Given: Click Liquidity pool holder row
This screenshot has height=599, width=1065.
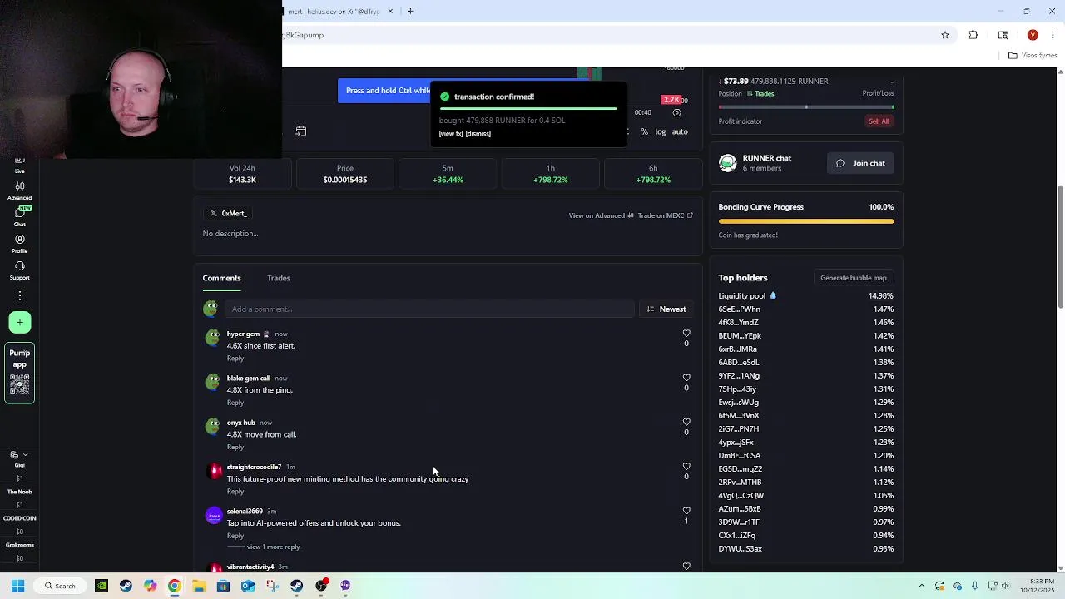Looking at the screenshot, I should tap(805, 296).
